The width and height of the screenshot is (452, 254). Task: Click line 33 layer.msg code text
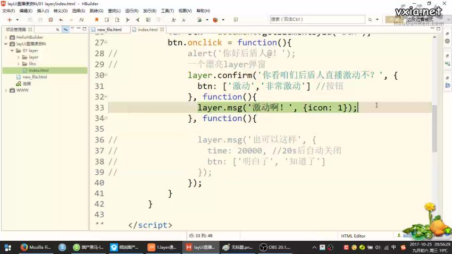277,107
